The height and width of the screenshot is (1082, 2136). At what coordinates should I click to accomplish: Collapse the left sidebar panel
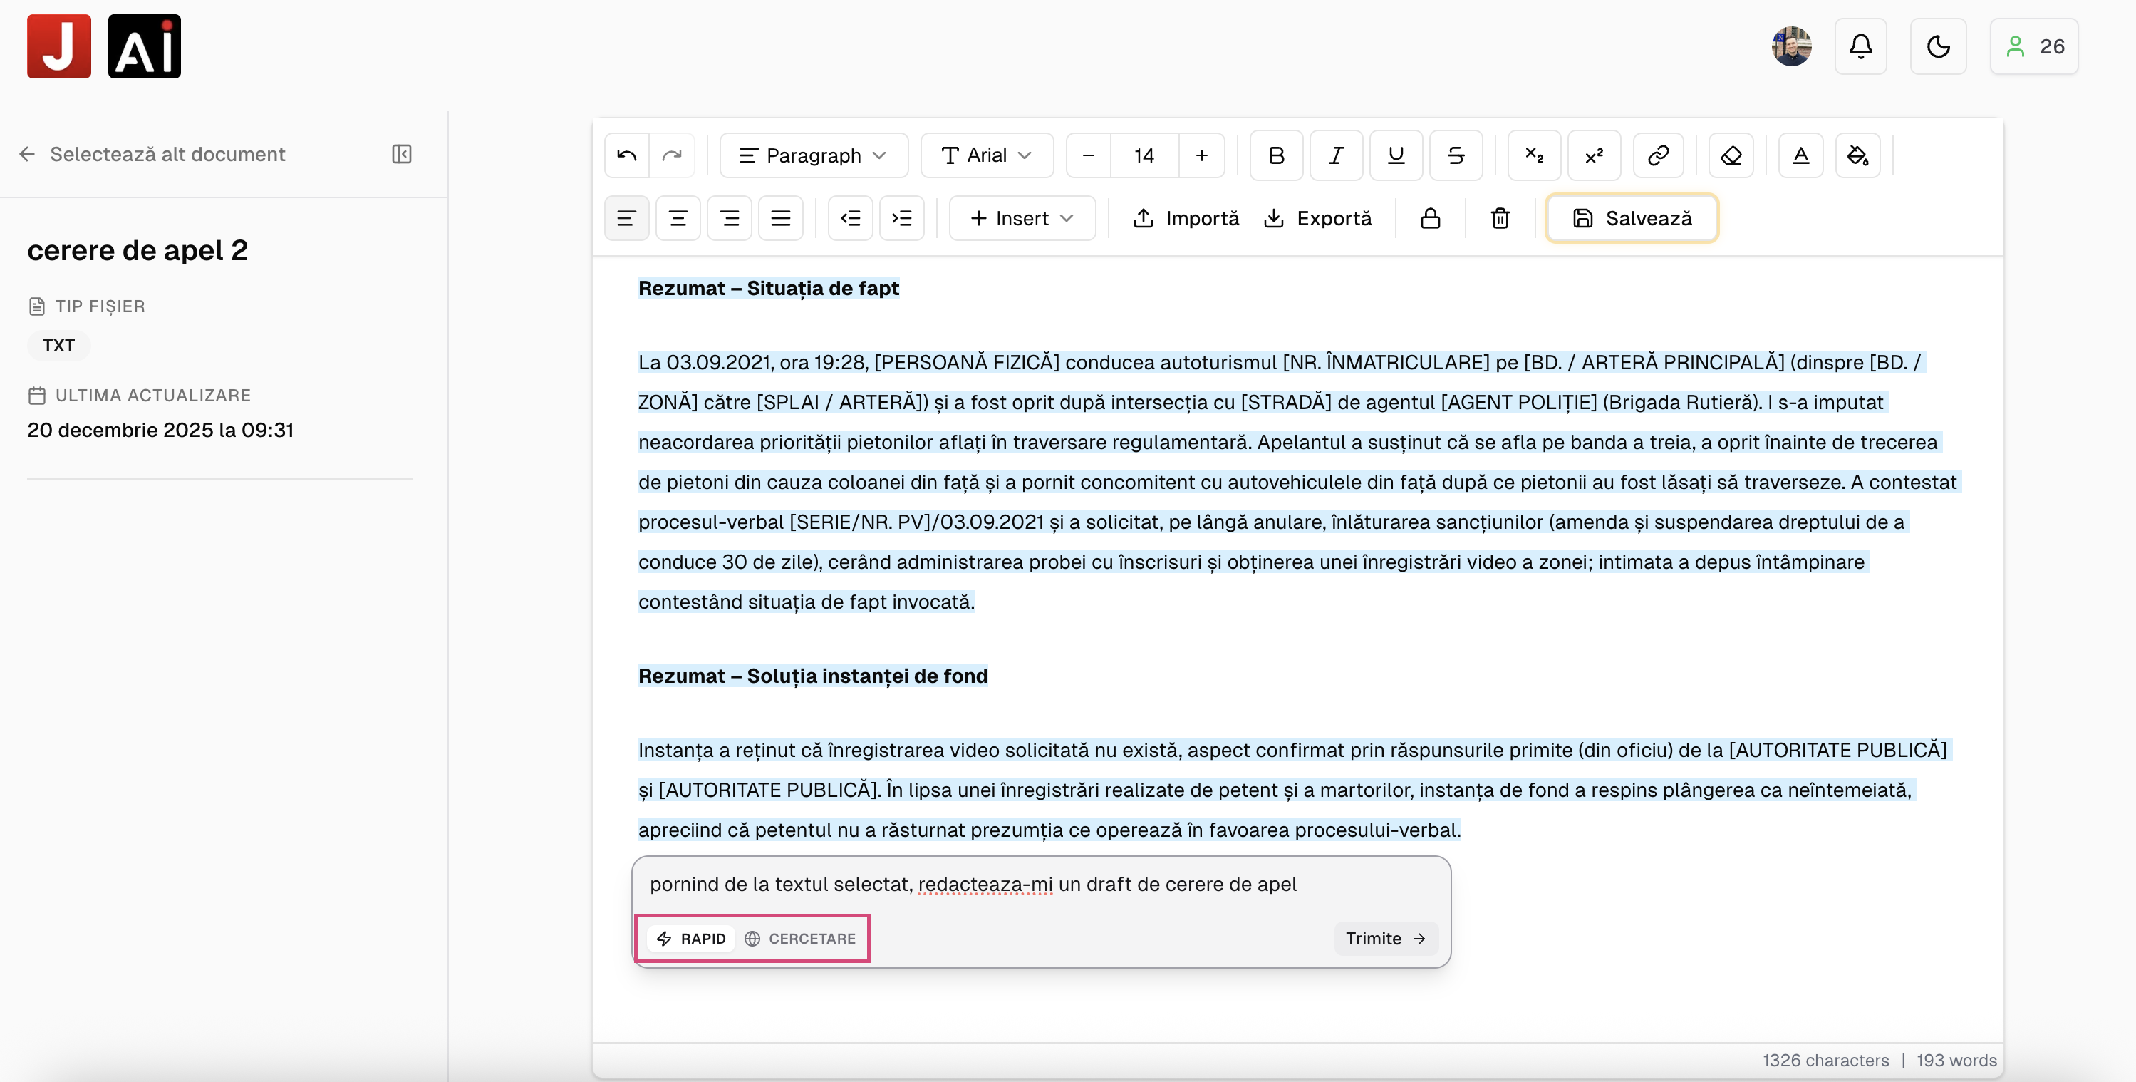(401, 153)
